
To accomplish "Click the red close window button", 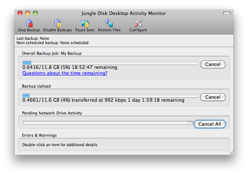I will point(20,13).
